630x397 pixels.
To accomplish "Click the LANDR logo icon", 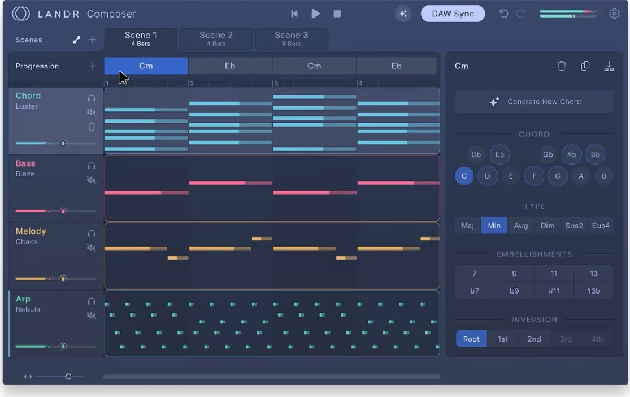I will point(20,14).
